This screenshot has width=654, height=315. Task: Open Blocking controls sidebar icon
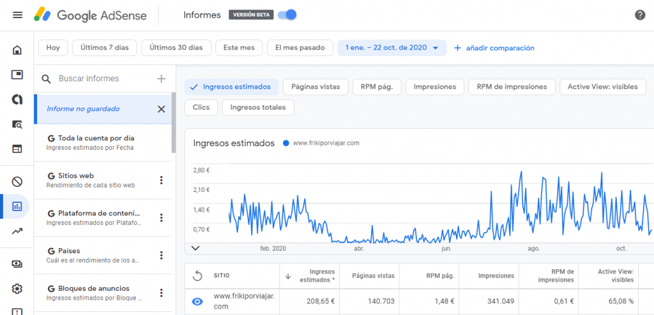click(x=17, y=182)
